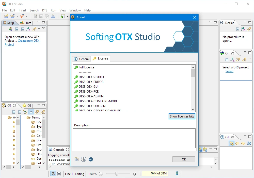Screen dimensions: 254x178
Task: Click the license list vertical scrollbar thumb
Action: [193, 73]
